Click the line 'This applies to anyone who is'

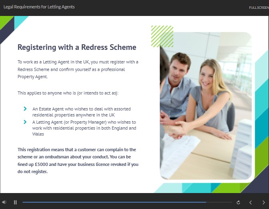pos(68,93)
